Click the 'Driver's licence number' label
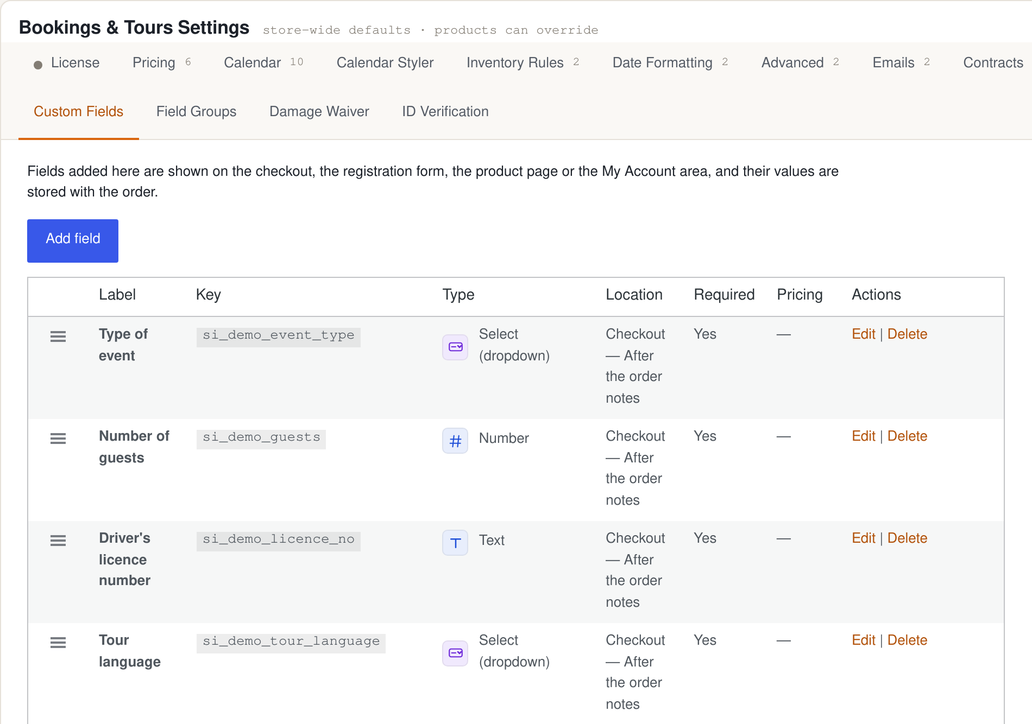Image resolution: width=1032 pixels, height=724 pixels. click(x=125, y=559)
